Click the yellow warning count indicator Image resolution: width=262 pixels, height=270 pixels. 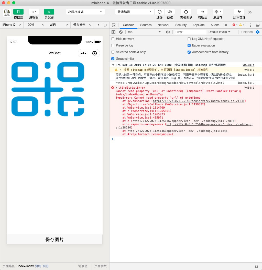[x=242, y=25]
